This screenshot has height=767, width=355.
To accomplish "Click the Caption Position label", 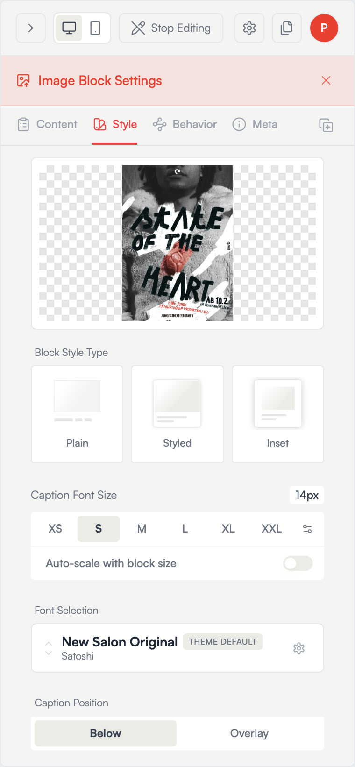I will (71, 703).
